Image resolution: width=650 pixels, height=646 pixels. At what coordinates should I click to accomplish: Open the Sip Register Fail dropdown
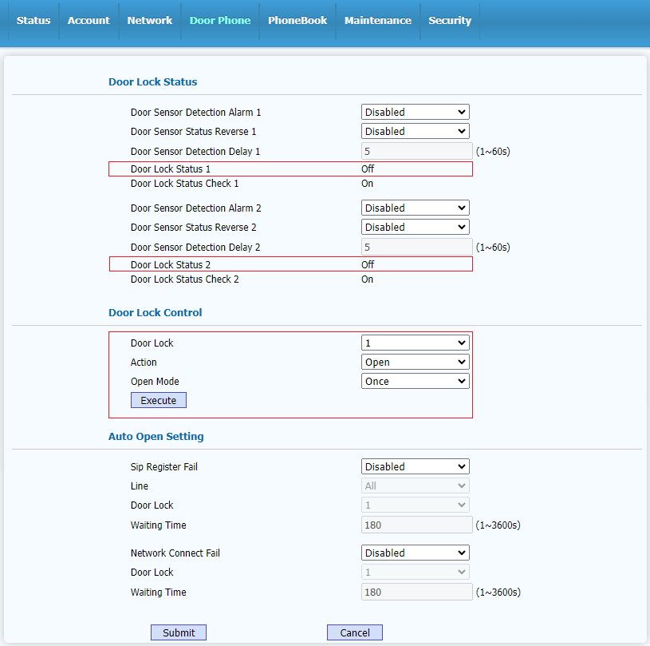tap(415, 467)
